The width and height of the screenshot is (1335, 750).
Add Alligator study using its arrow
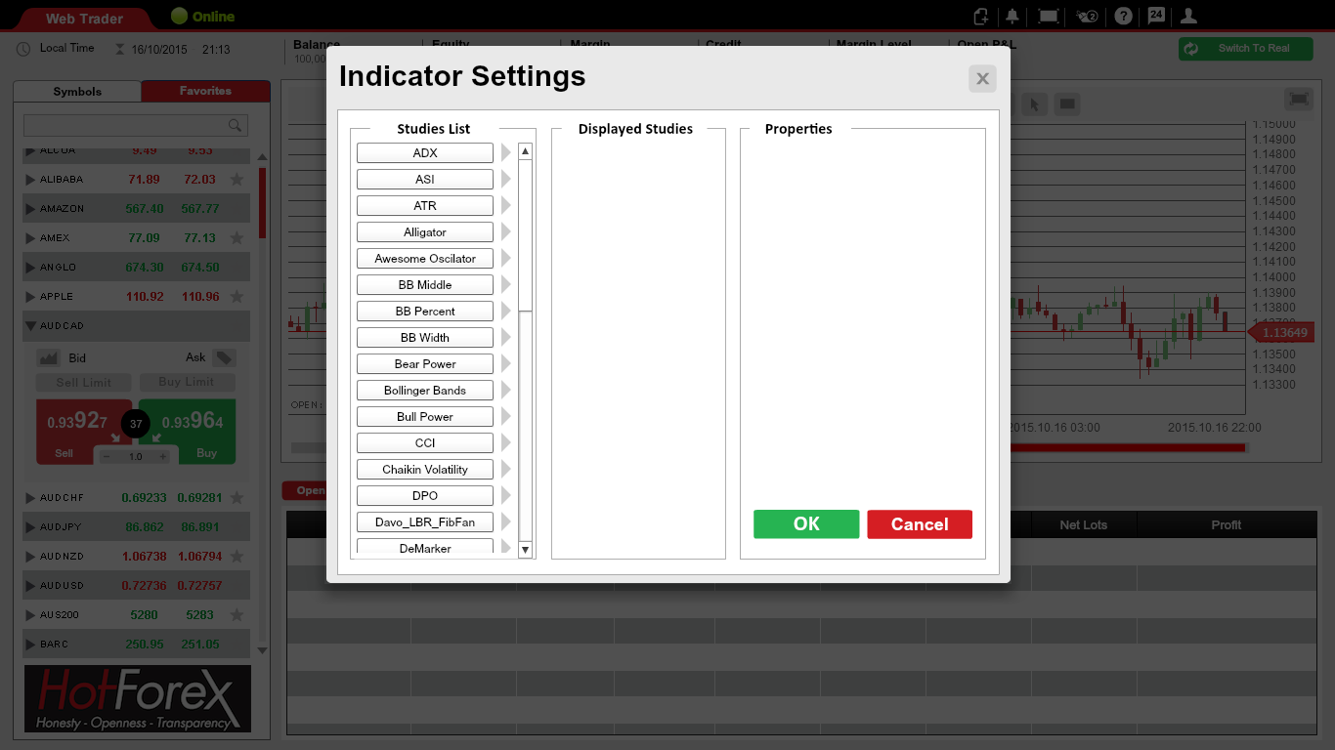506,231
